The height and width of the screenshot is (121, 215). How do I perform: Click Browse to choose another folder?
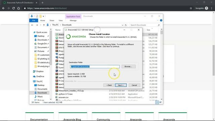(x=128, y=67)
